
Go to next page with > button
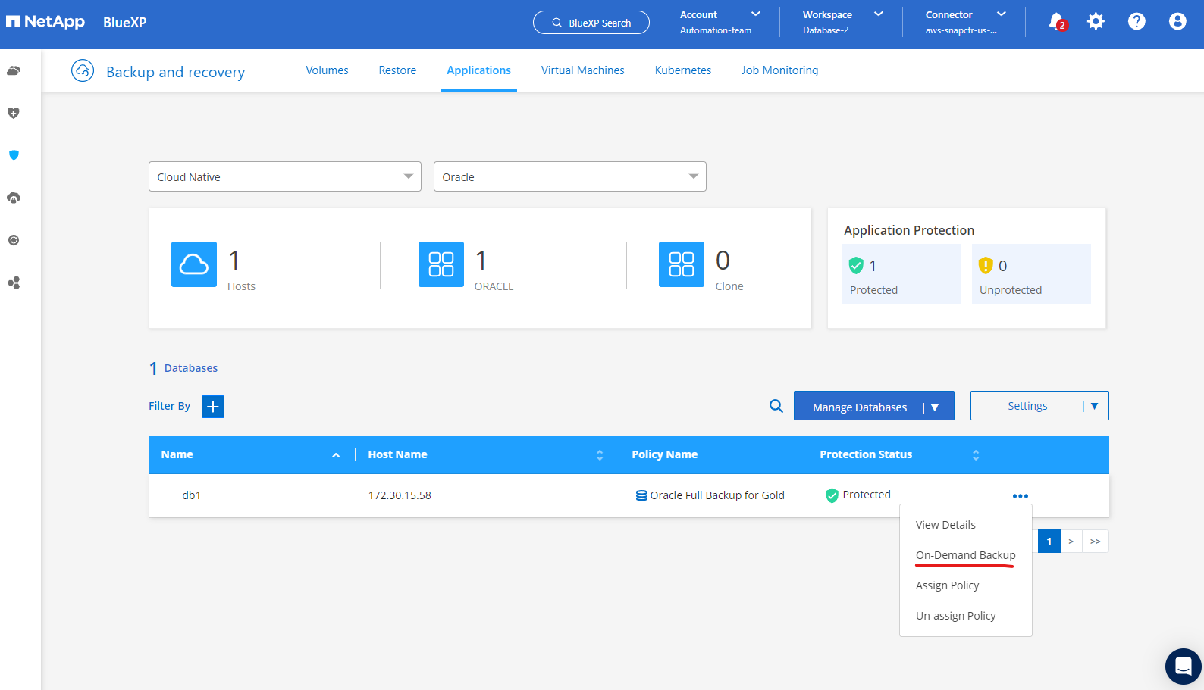[x=1071, y=542]
